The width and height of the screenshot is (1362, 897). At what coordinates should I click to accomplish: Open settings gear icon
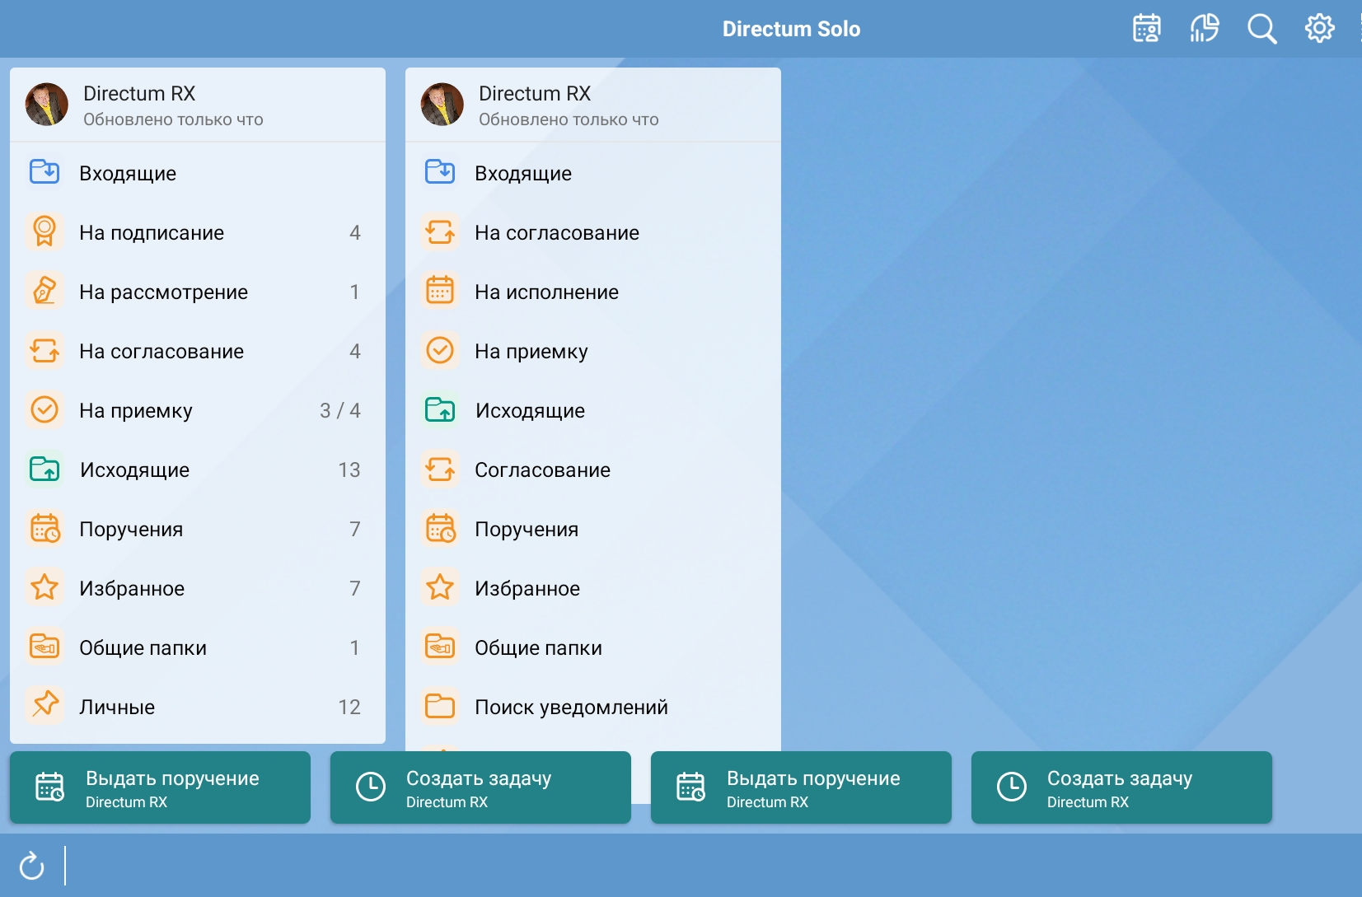click(x=1319, y=29)
